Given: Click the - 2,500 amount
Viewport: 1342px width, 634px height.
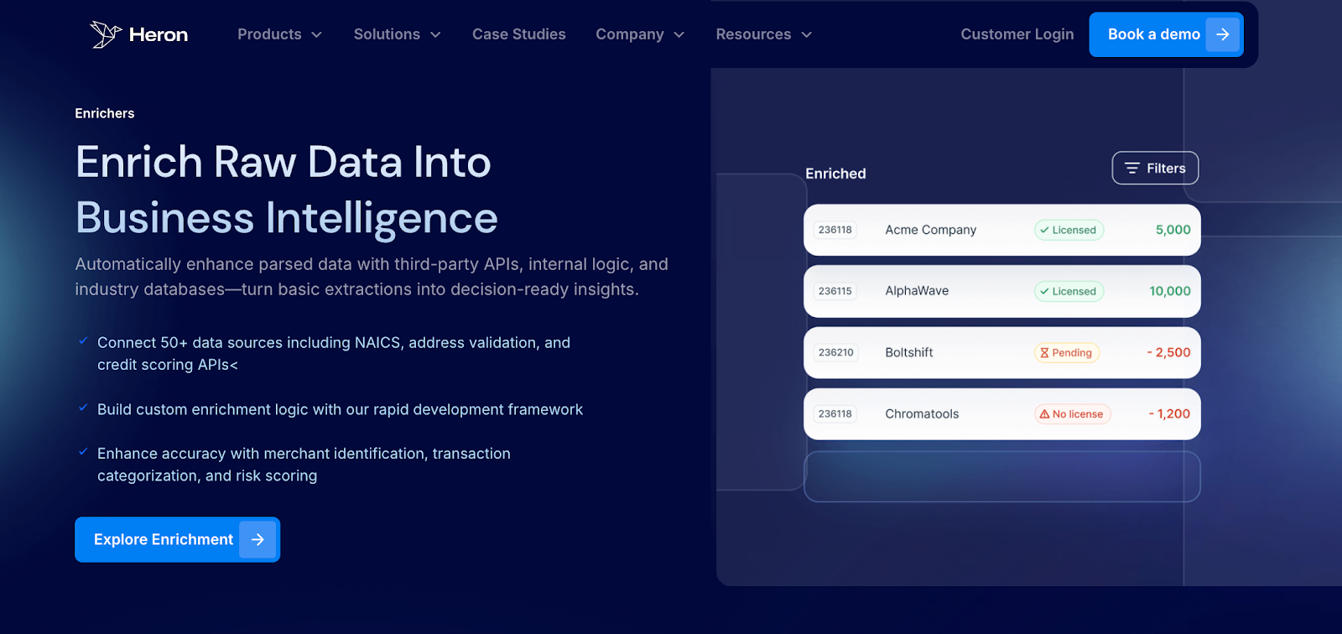Looking at the screenshot, I should point(1168,352).
